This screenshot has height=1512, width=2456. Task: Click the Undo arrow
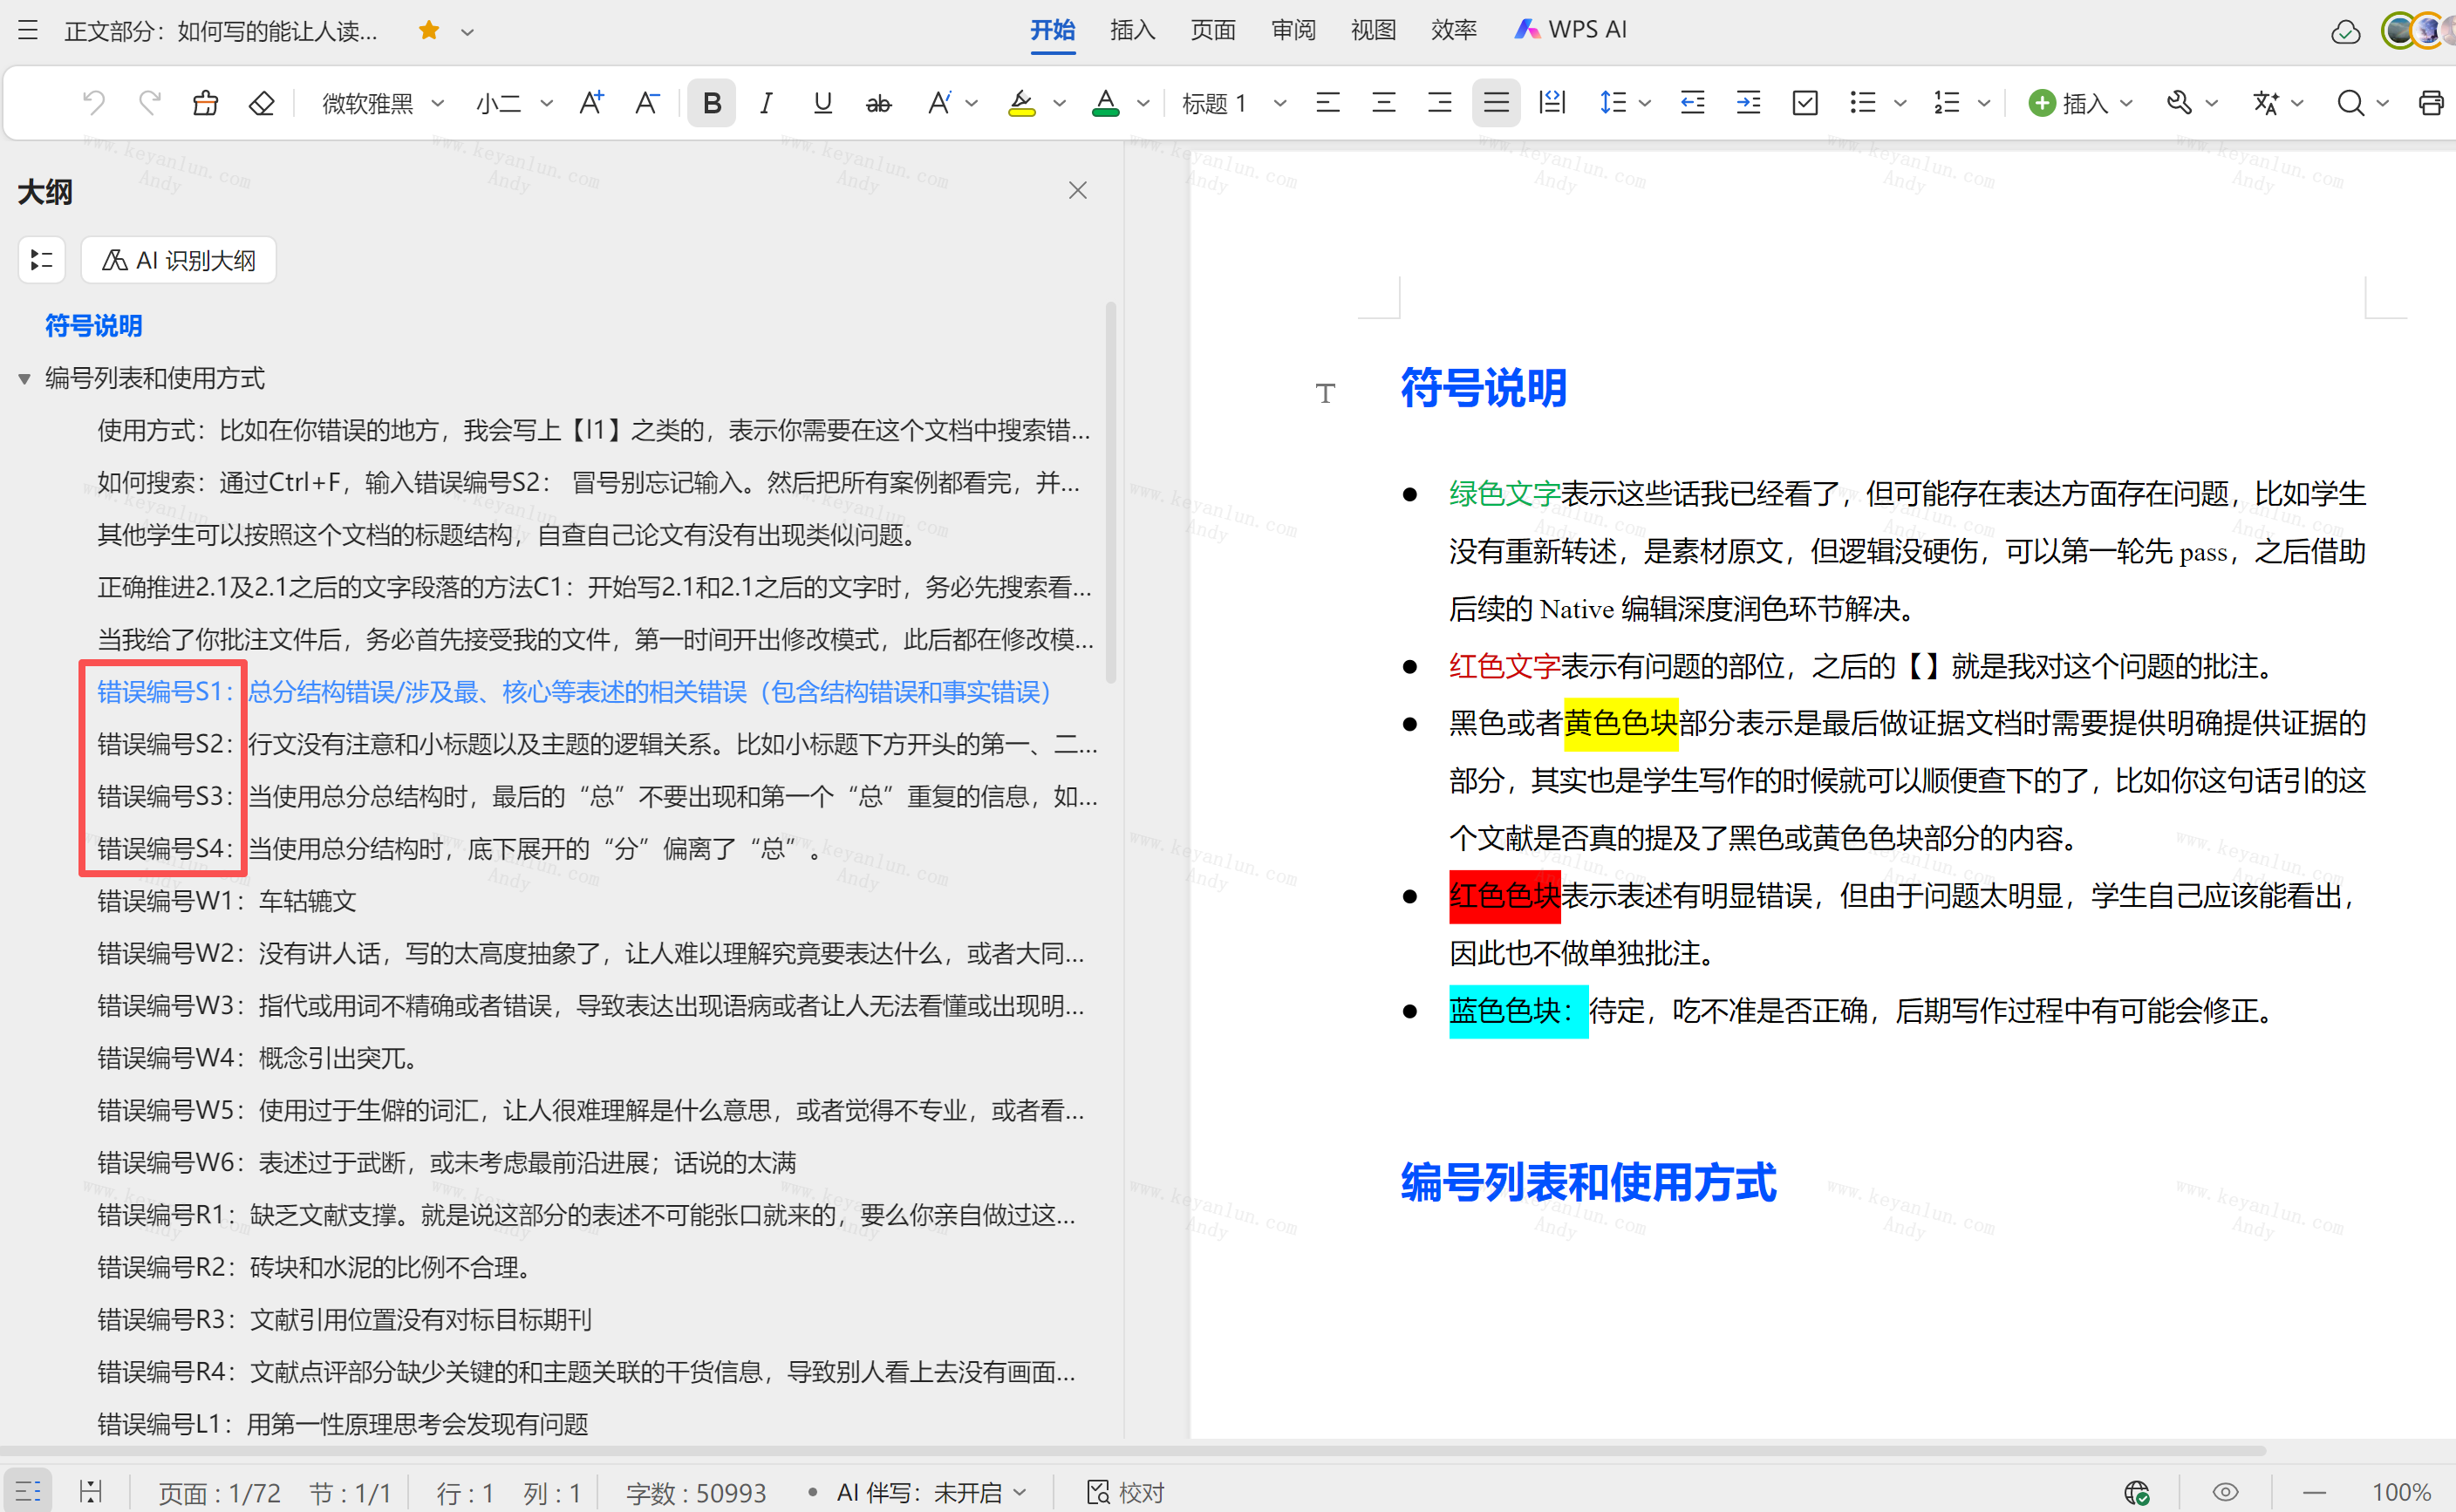coord(94,102)
